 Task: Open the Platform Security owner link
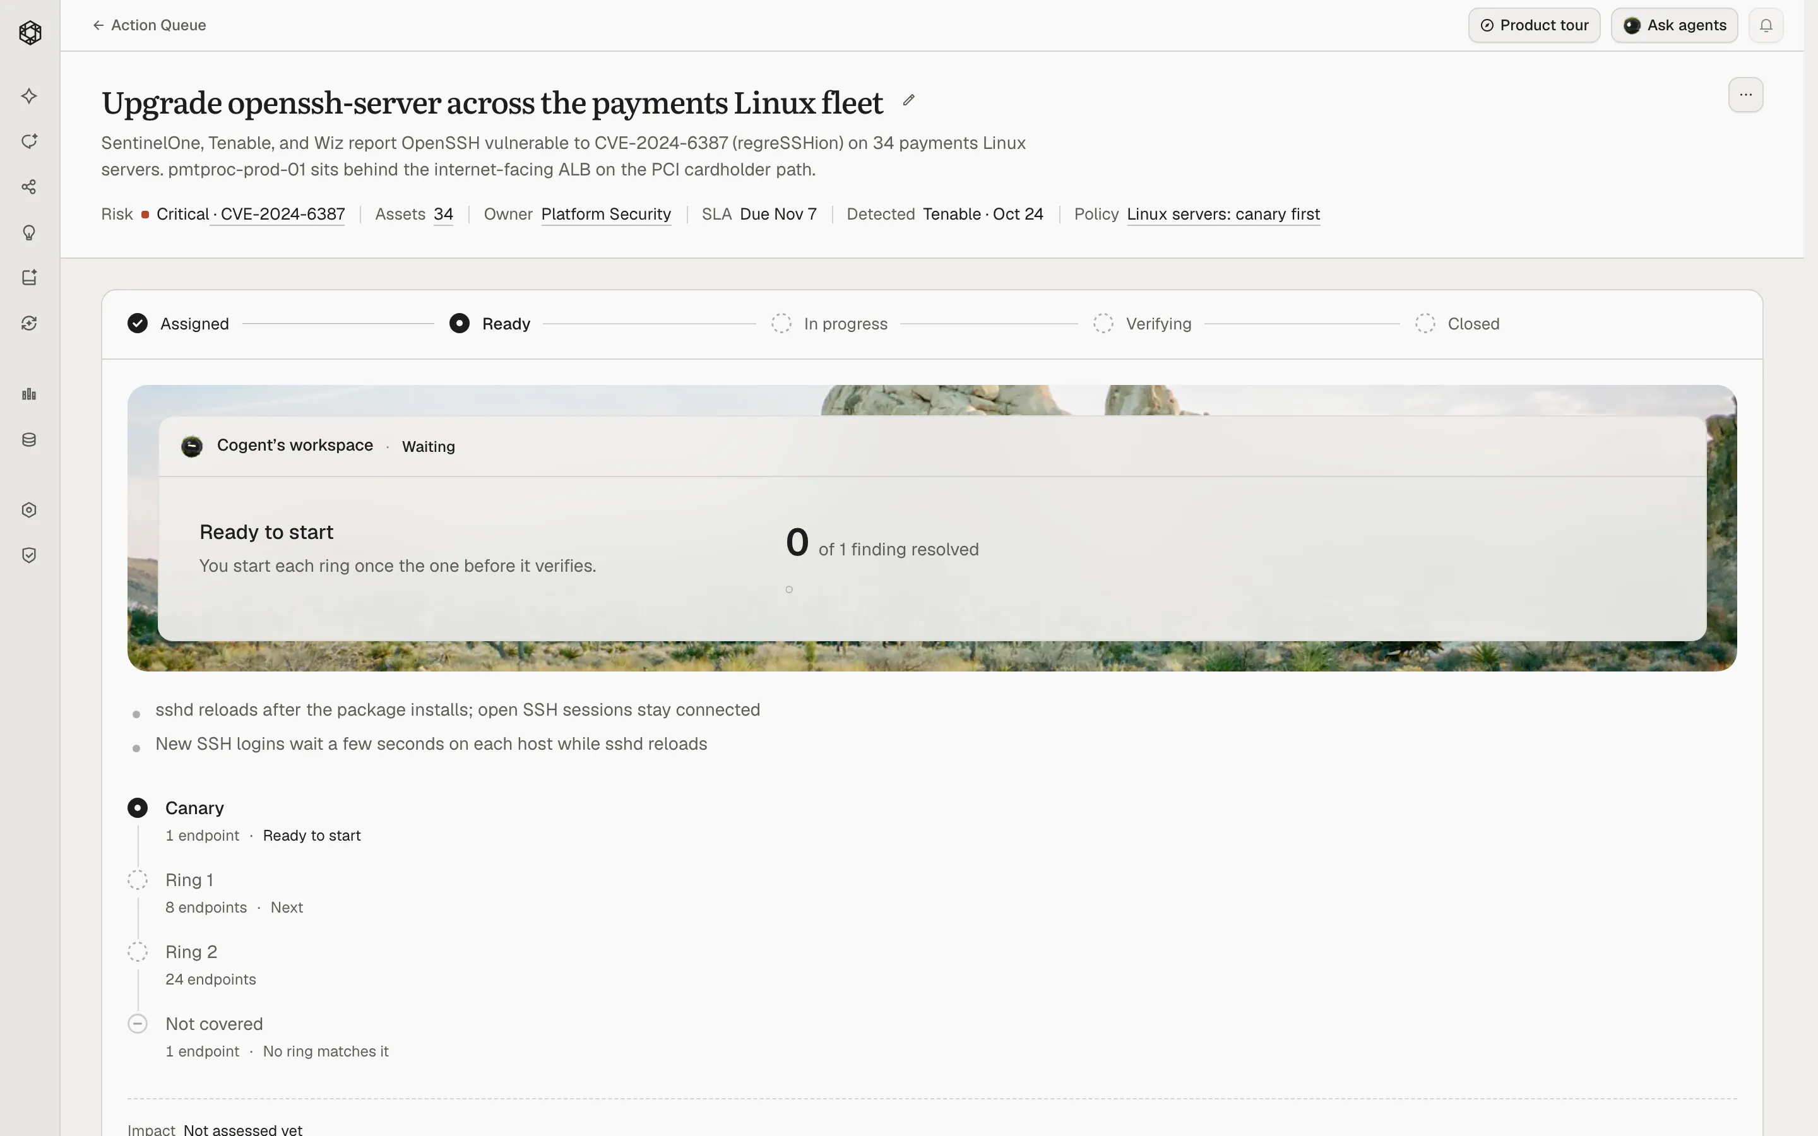pos(606,214)
